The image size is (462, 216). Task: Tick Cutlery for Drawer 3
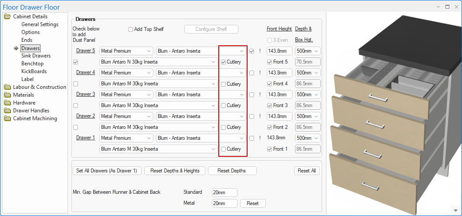223,105
